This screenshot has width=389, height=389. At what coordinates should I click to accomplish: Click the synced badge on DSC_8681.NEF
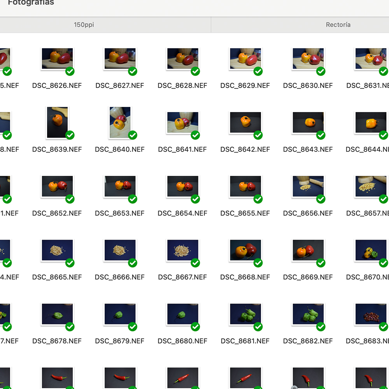258,327
